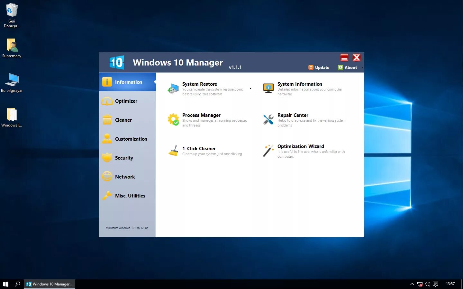Click the green About icon
Image resolution: width=463 pixels, height=289 pixels.
click(x=340, y=67)
